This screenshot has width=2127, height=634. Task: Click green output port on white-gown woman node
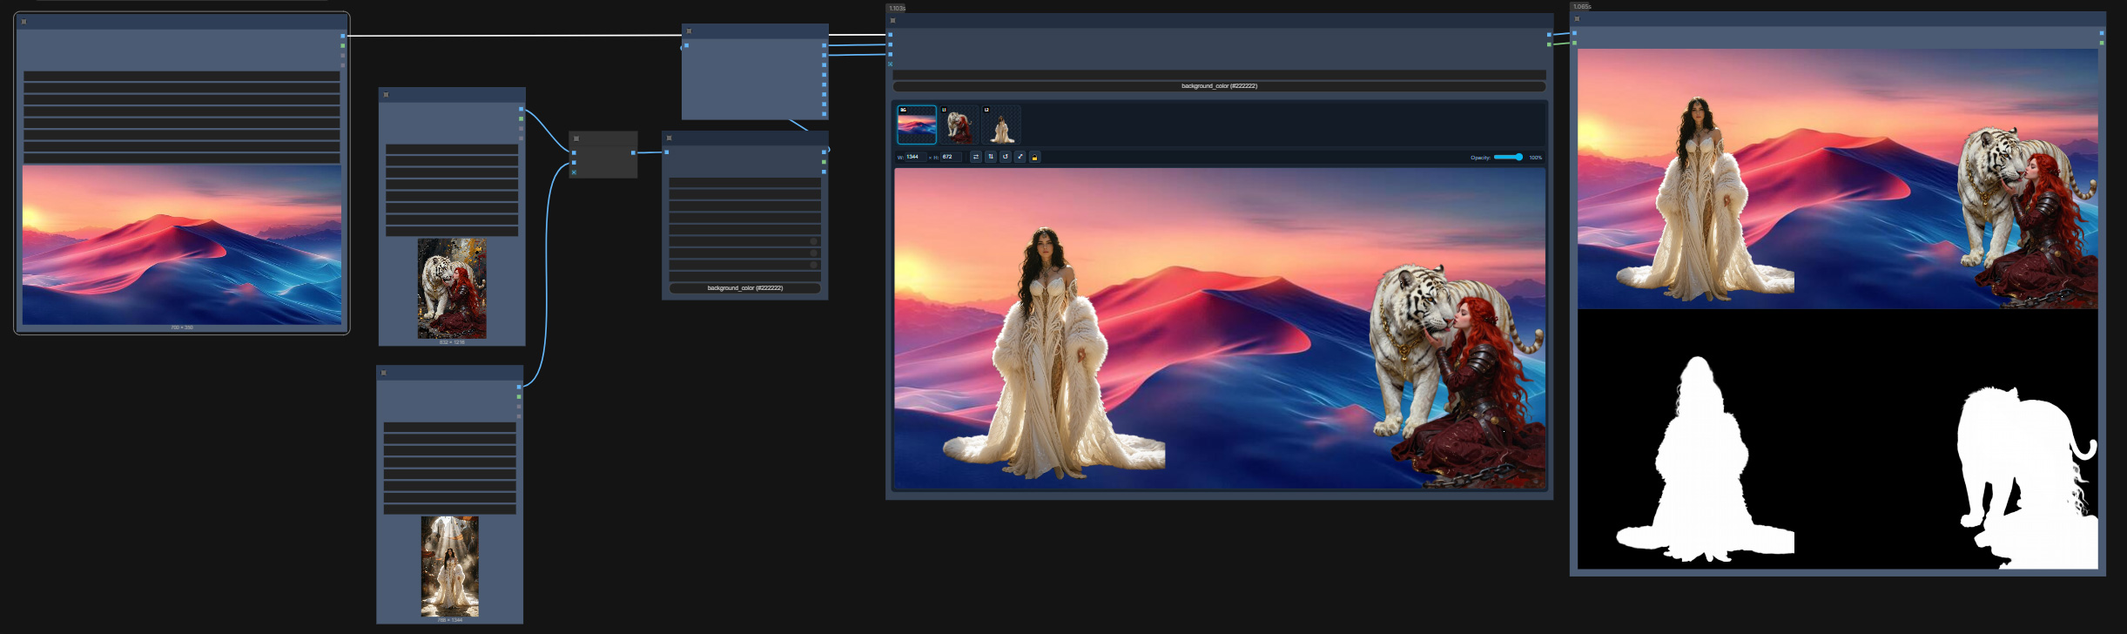518,396
